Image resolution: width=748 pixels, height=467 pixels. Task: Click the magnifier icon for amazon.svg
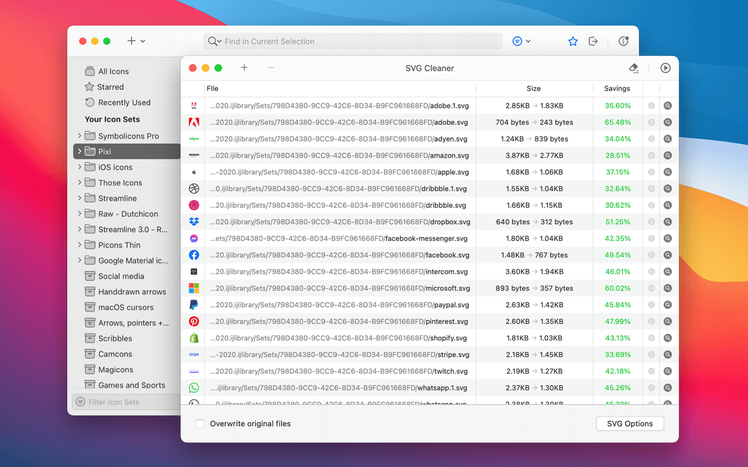point(668,156)
